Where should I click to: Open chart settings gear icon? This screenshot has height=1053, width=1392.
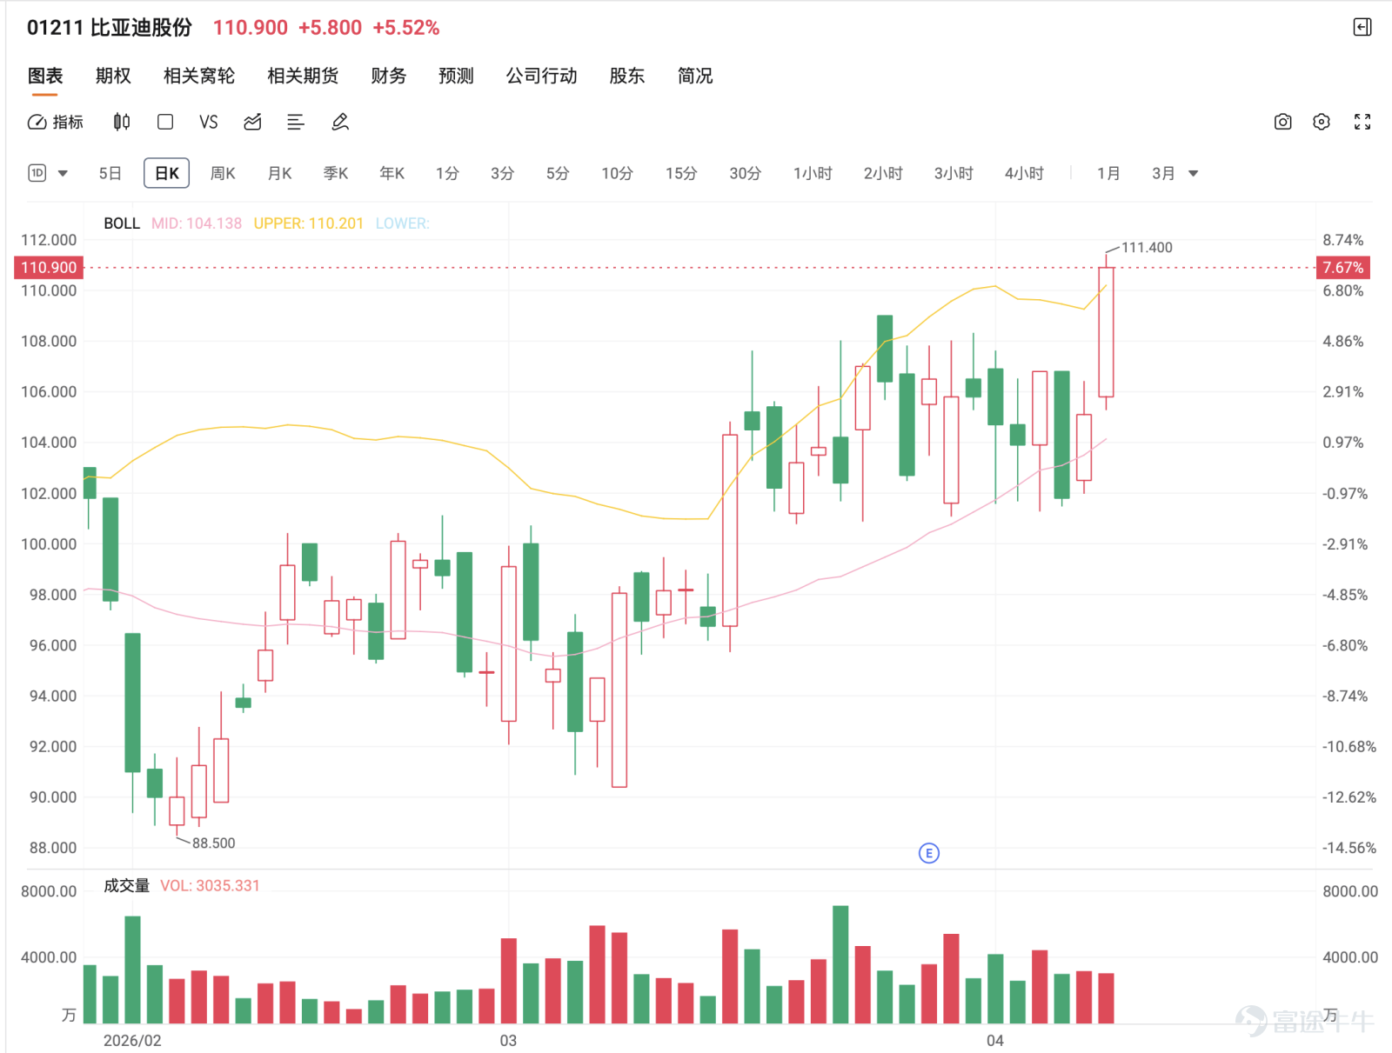click(1322, 122)
